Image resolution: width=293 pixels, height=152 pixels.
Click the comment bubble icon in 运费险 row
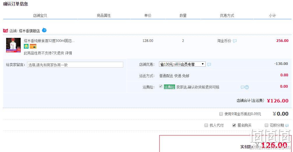(x=243, y=87)
